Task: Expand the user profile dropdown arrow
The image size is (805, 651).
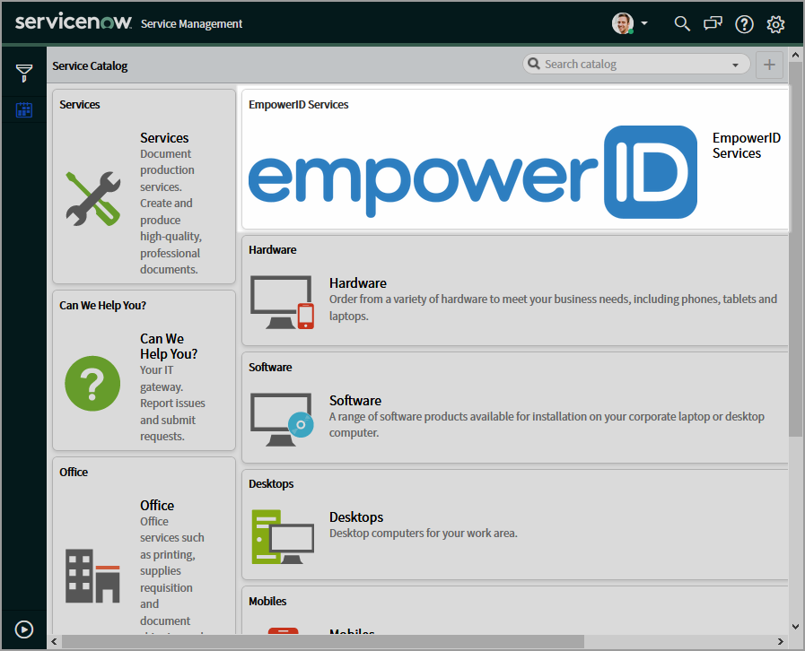Action: (x=644, y=23)
